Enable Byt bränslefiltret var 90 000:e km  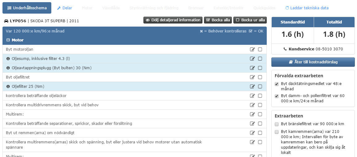tap(277, 124)
